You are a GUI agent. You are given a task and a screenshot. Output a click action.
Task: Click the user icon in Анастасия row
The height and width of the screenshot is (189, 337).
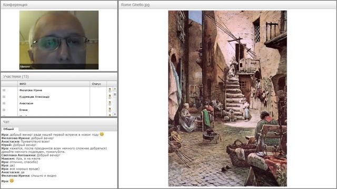coord(110,103)
